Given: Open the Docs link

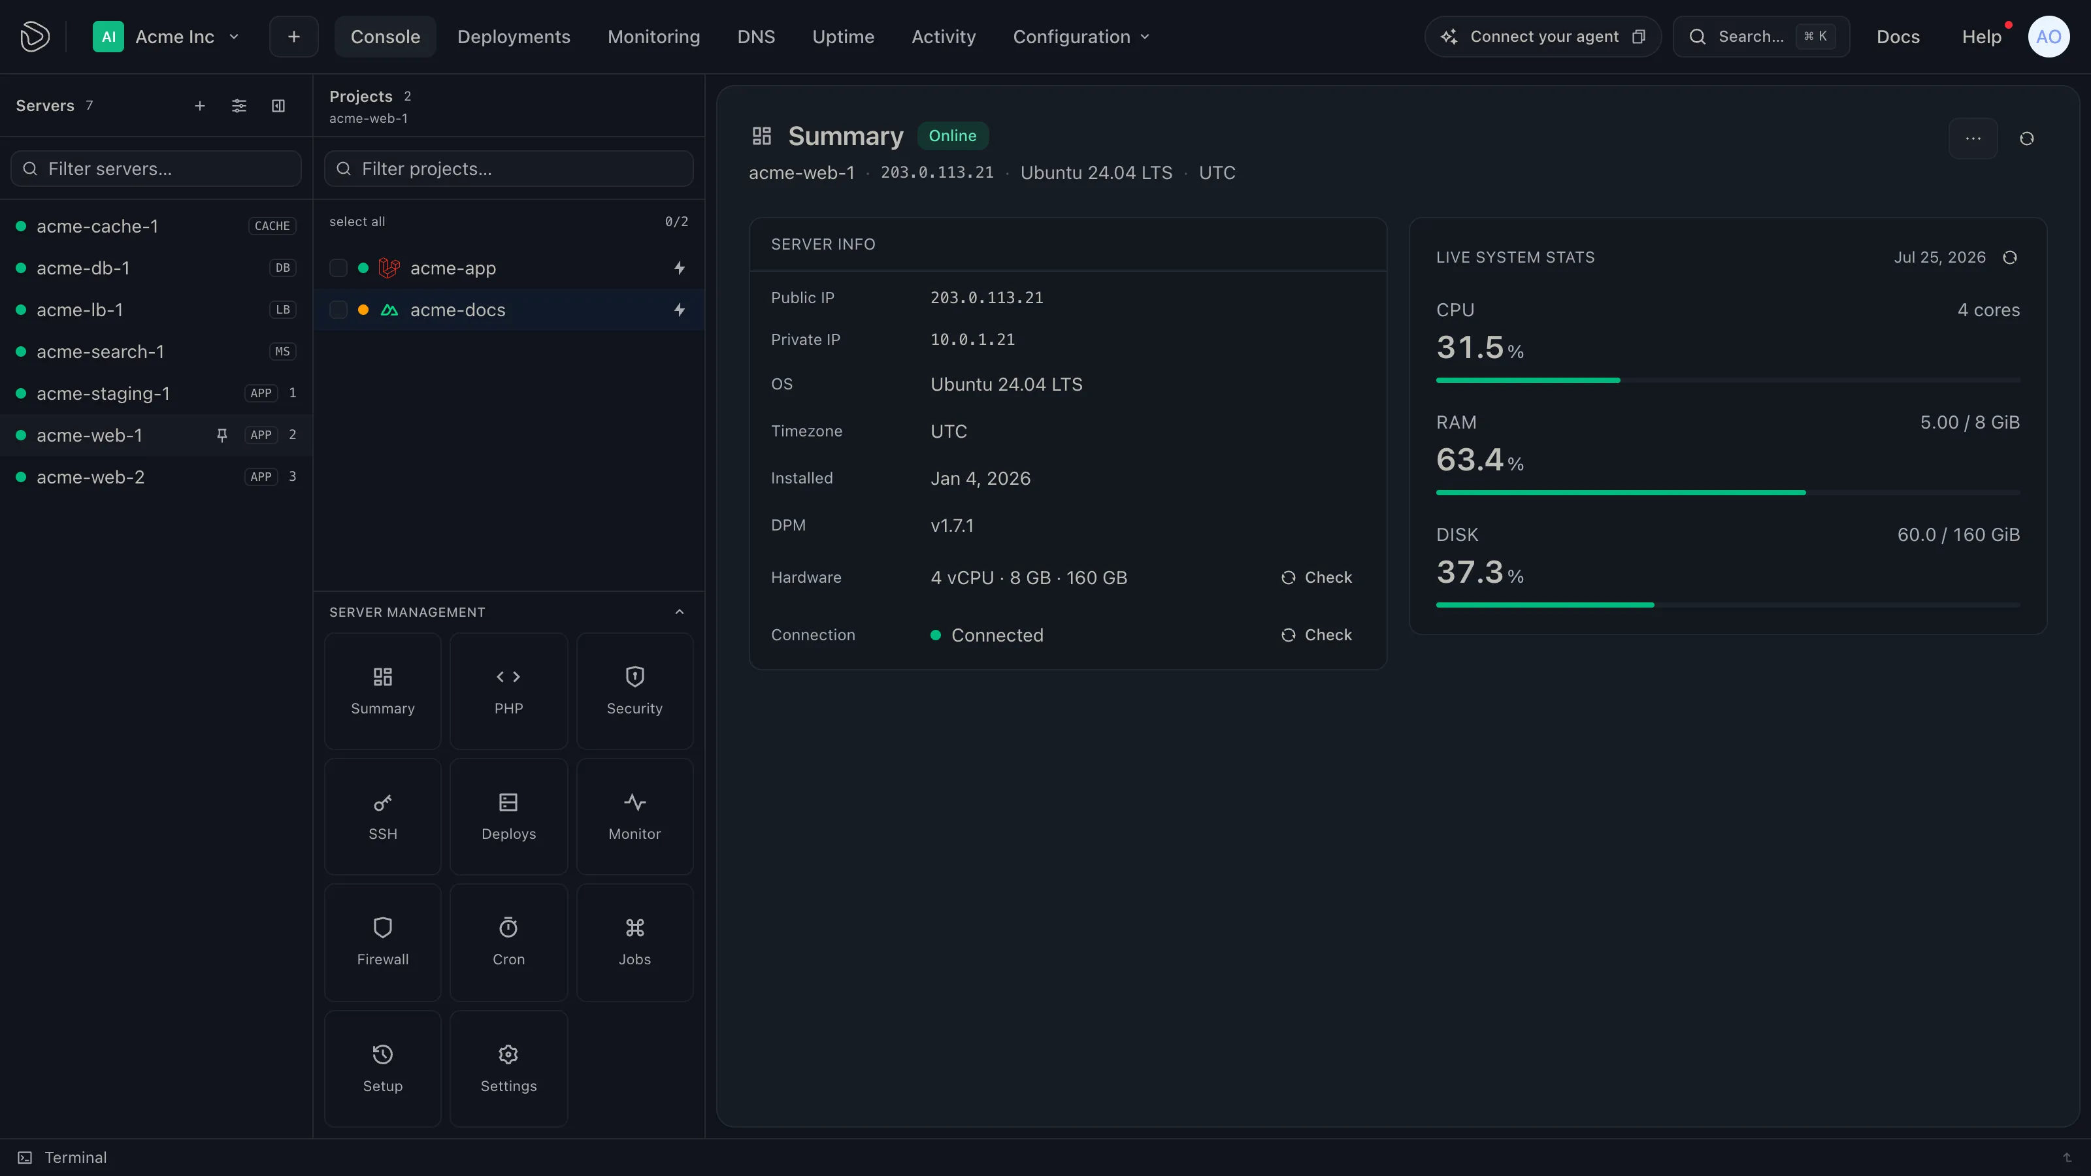Looking at the screenshot, I should point(1898,37).
